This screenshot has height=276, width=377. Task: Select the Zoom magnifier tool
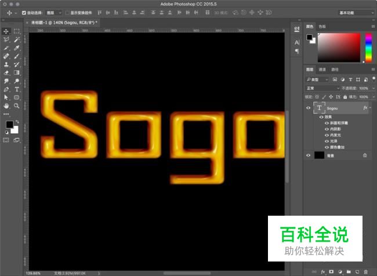17,106
